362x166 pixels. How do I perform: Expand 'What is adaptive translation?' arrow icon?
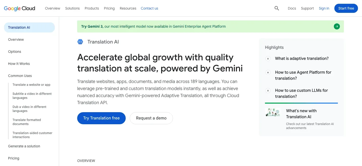click(268, 59)
